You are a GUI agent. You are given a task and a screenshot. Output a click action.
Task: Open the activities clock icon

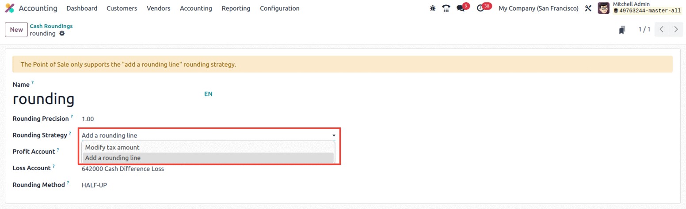(x=480, y=8)
